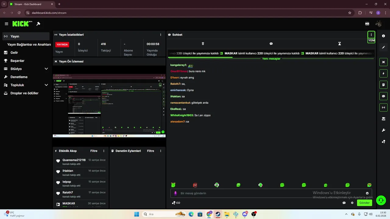The image size is (390, 219).
Task: Click the camera layout icon in right sidebar
Action: (384, 119)
